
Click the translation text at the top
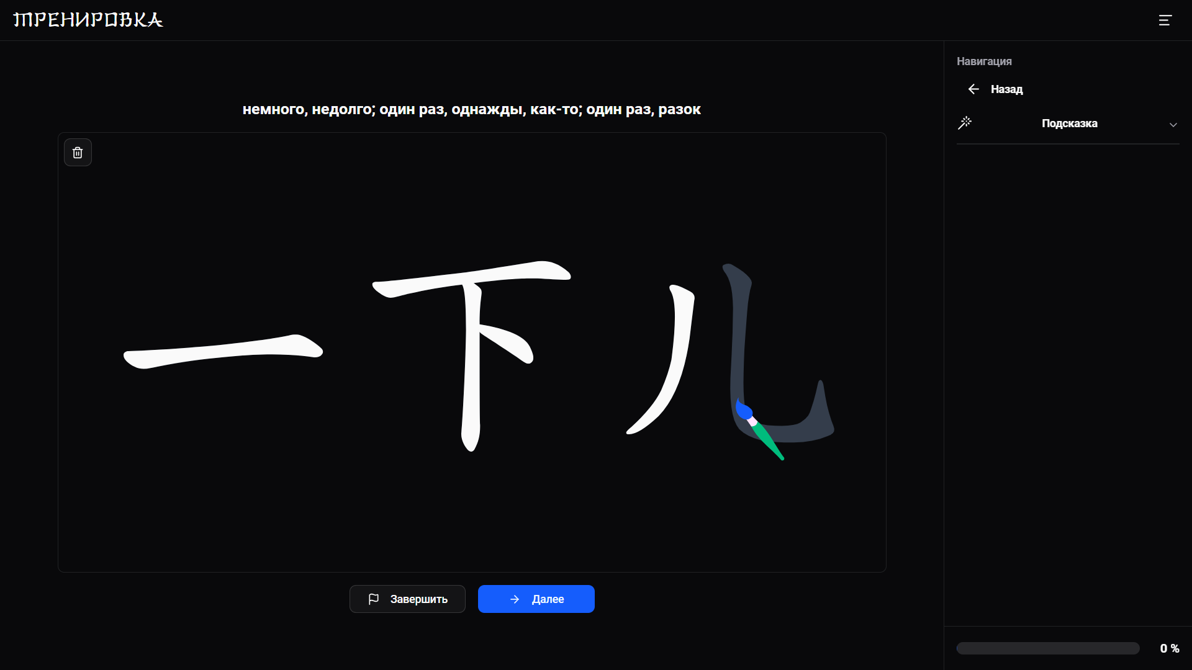[x=471, y=110]
